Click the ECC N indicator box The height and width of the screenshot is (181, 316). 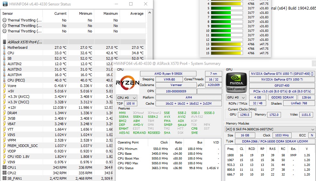(312, 135)
